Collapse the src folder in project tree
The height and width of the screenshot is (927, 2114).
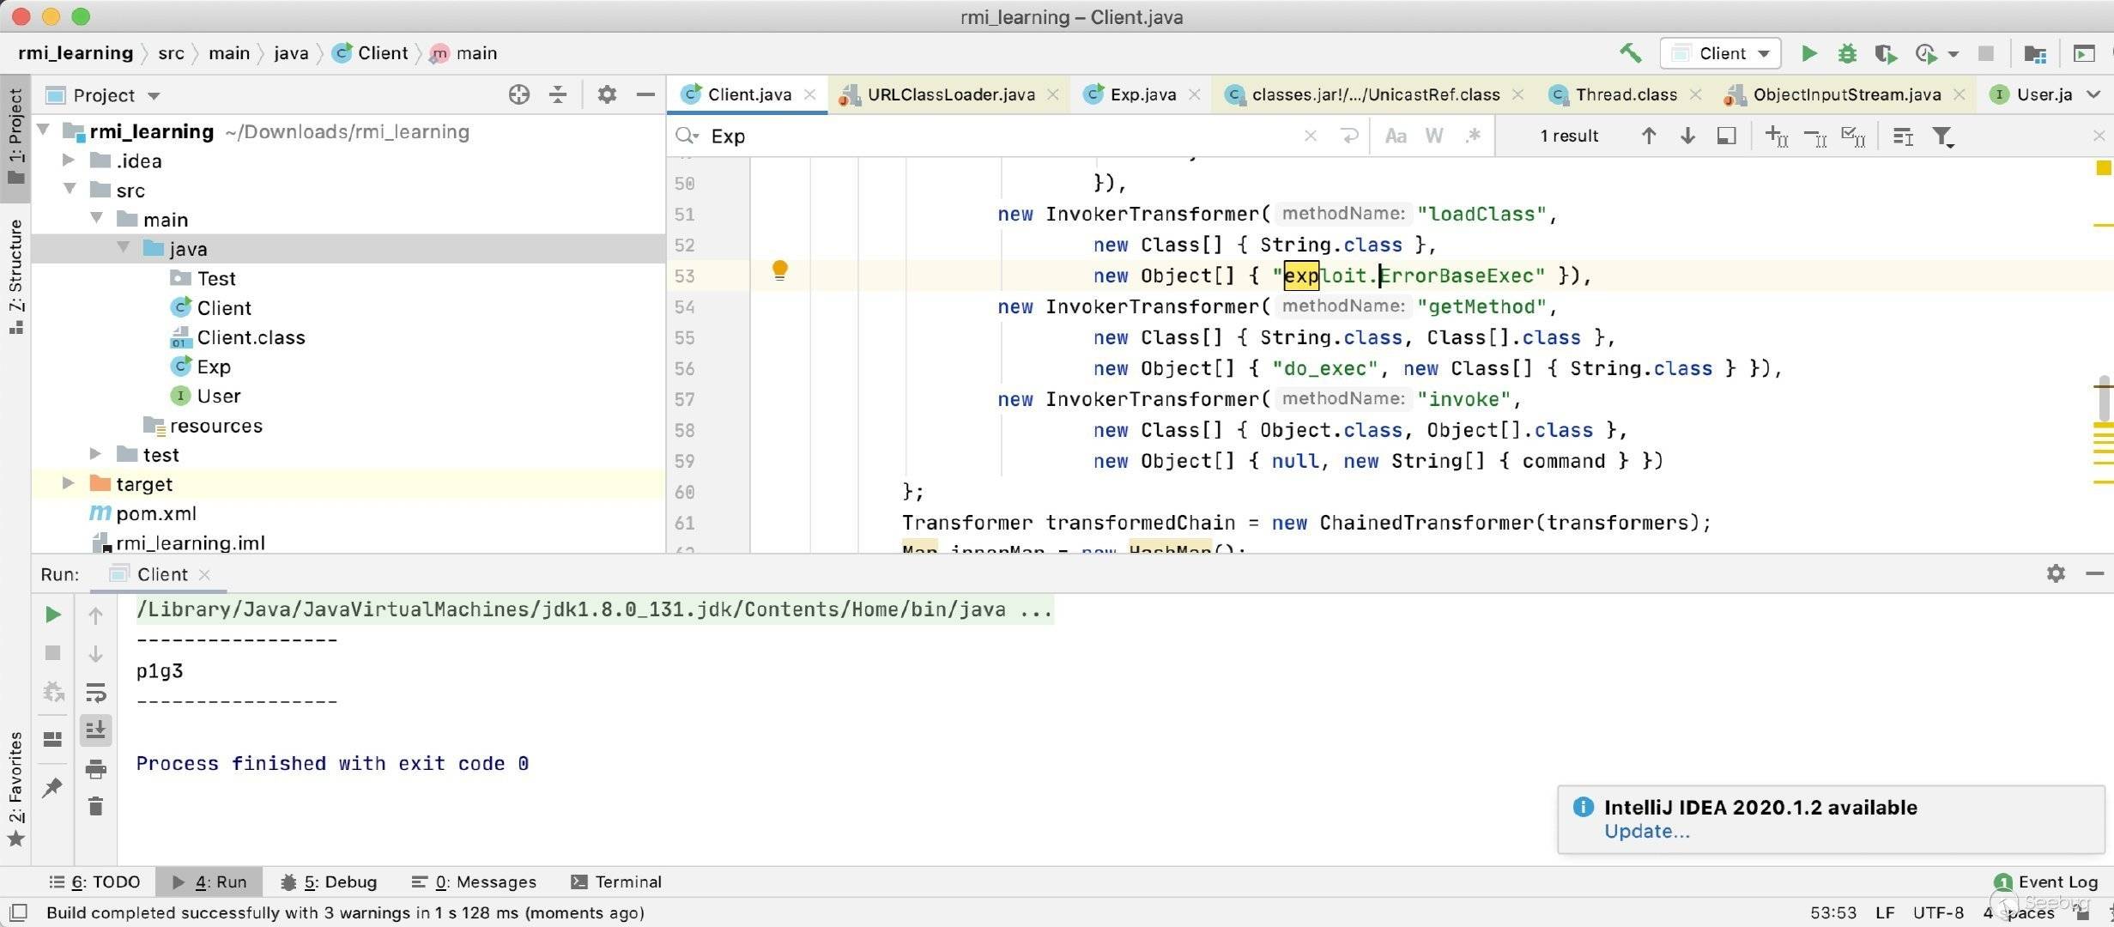(70, 190)
